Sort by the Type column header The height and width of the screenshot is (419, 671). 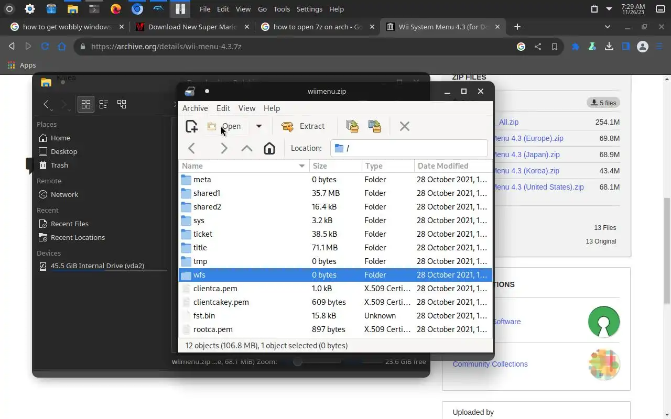[x=388, y=166]
